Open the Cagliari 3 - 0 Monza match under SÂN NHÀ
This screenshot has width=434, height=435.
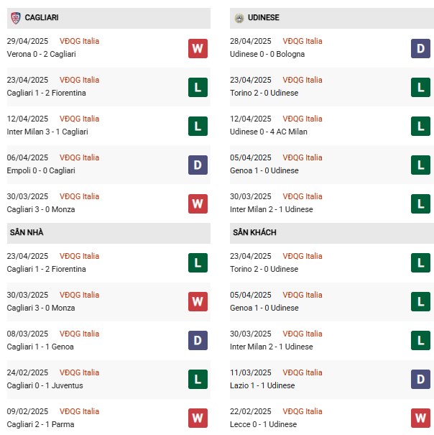(41, 308)
